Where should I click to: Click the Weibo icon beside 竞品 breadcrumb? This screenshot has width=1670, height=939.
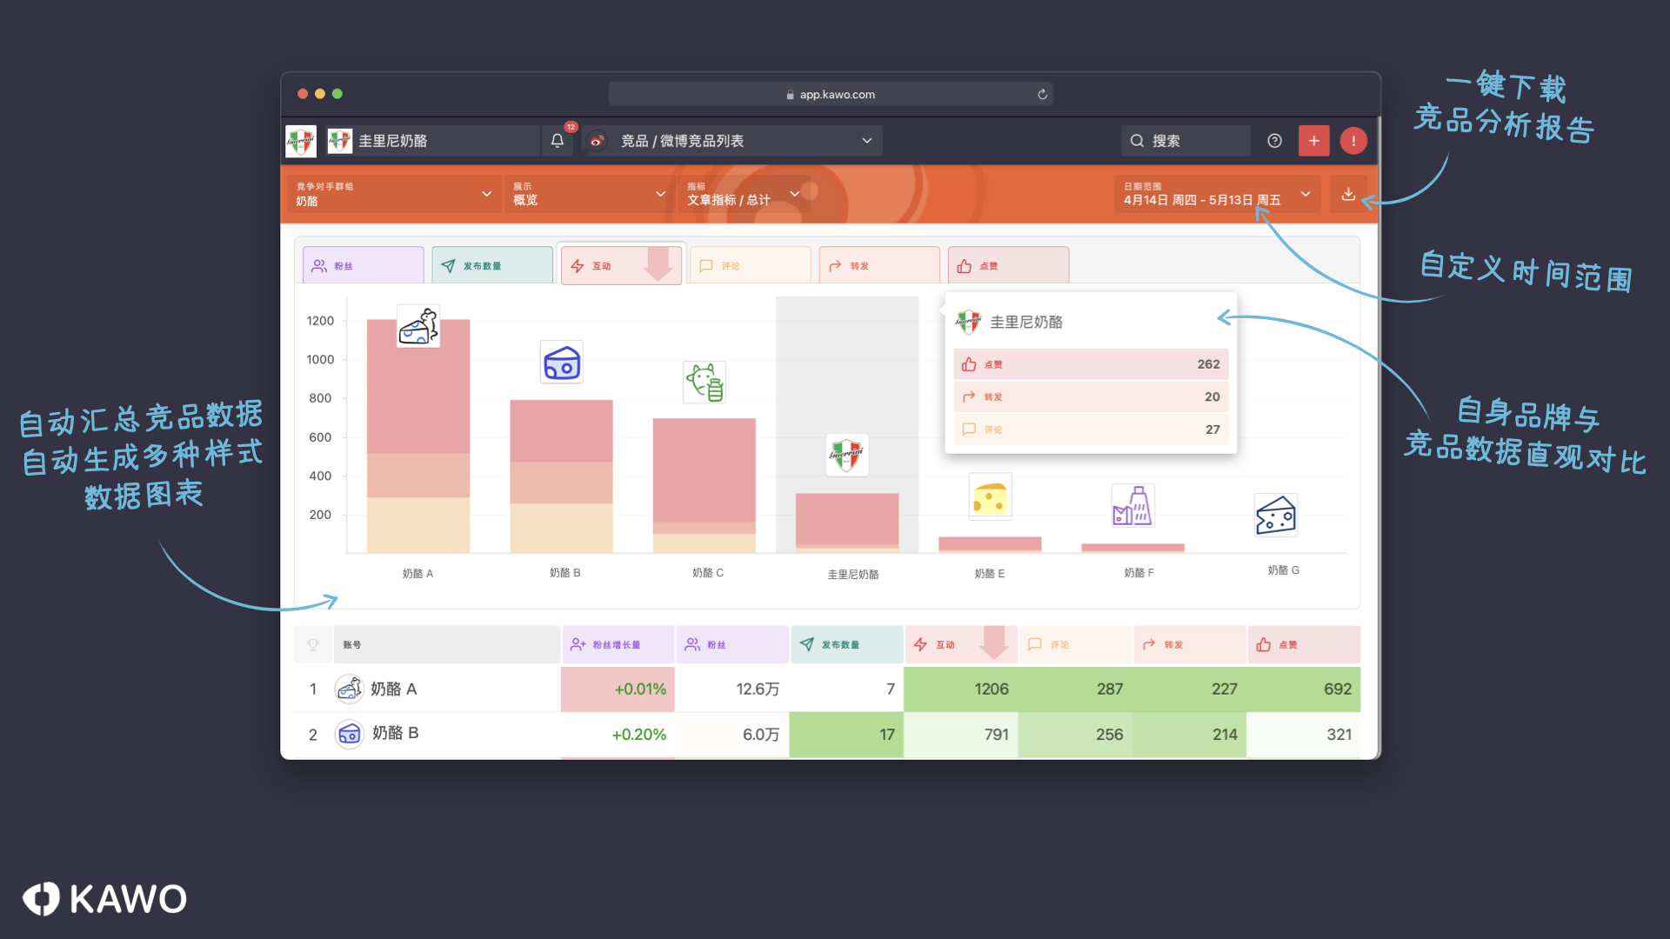[x=597, y=141]
